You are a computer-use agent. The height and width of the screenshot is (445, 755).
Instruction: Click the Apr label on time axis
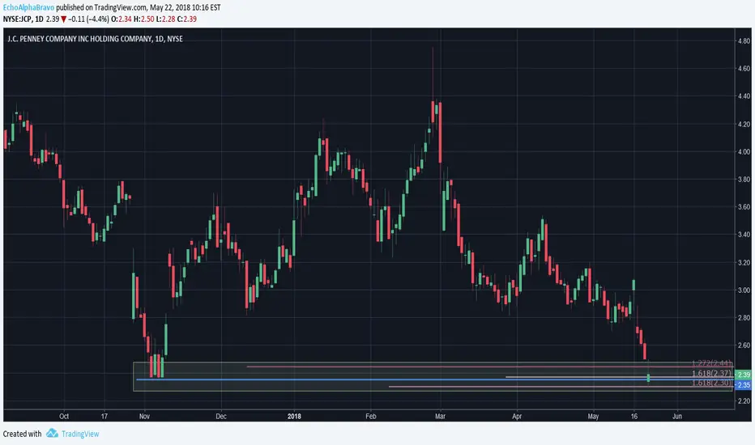517,416
